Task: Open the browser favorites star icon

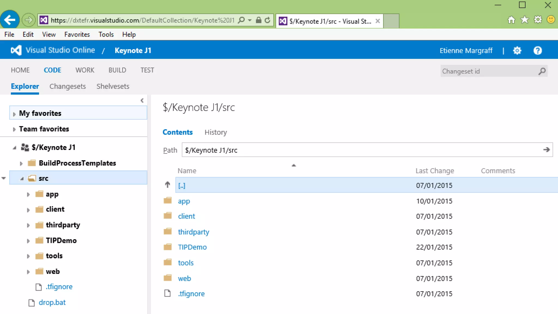Action: click(x=524, y=20)
